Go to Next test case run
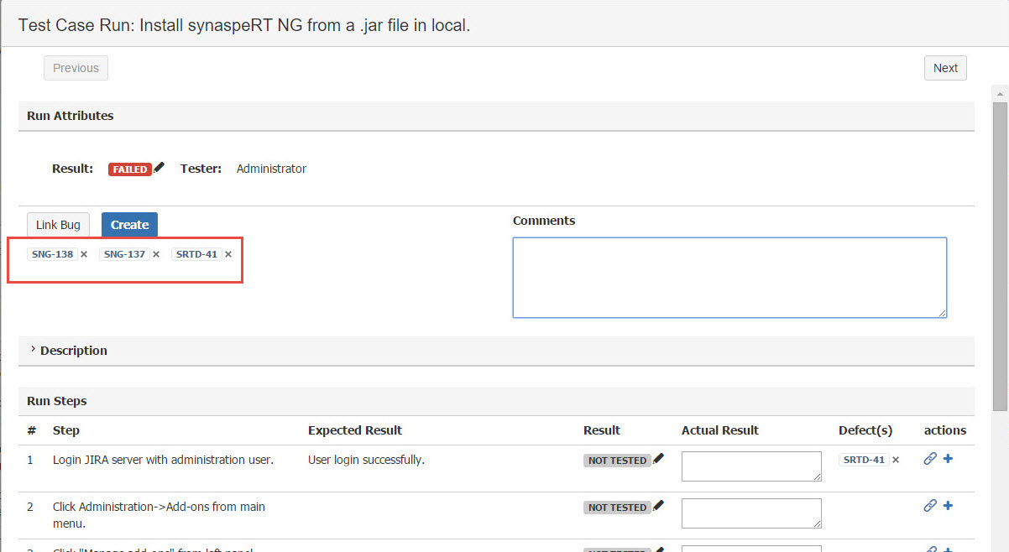 [945, 68]
